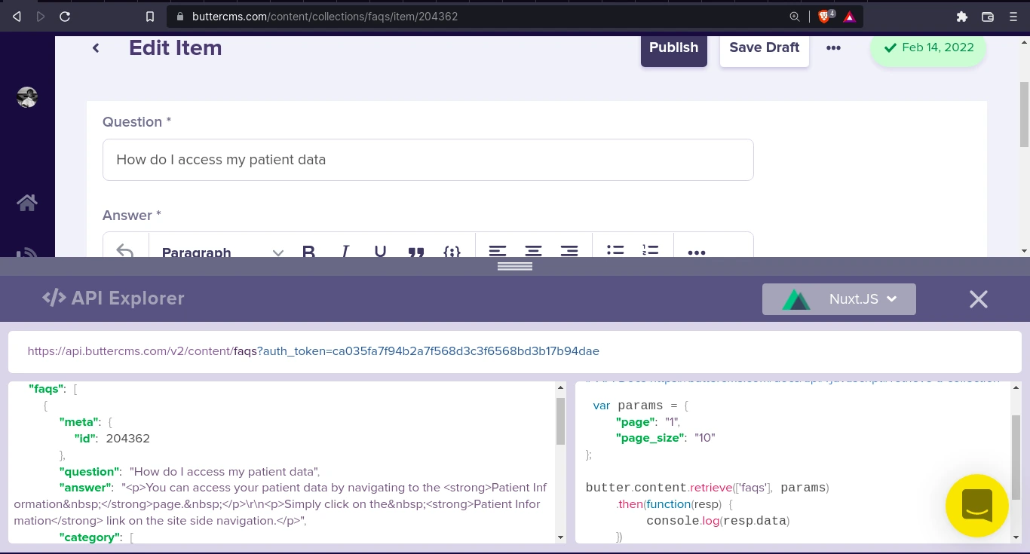Viewport: 1030px width, 554px height.
Task: Toggle italic formatting in Answer editor
Action: (x=345, y=252)
